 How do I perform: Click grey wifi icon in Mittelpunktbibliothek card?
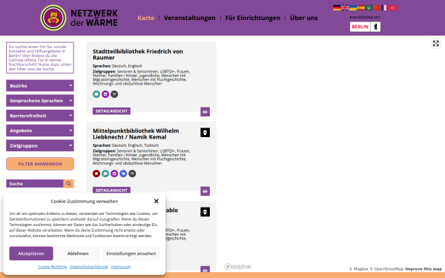pyautogui.click(x=132, y=173)
